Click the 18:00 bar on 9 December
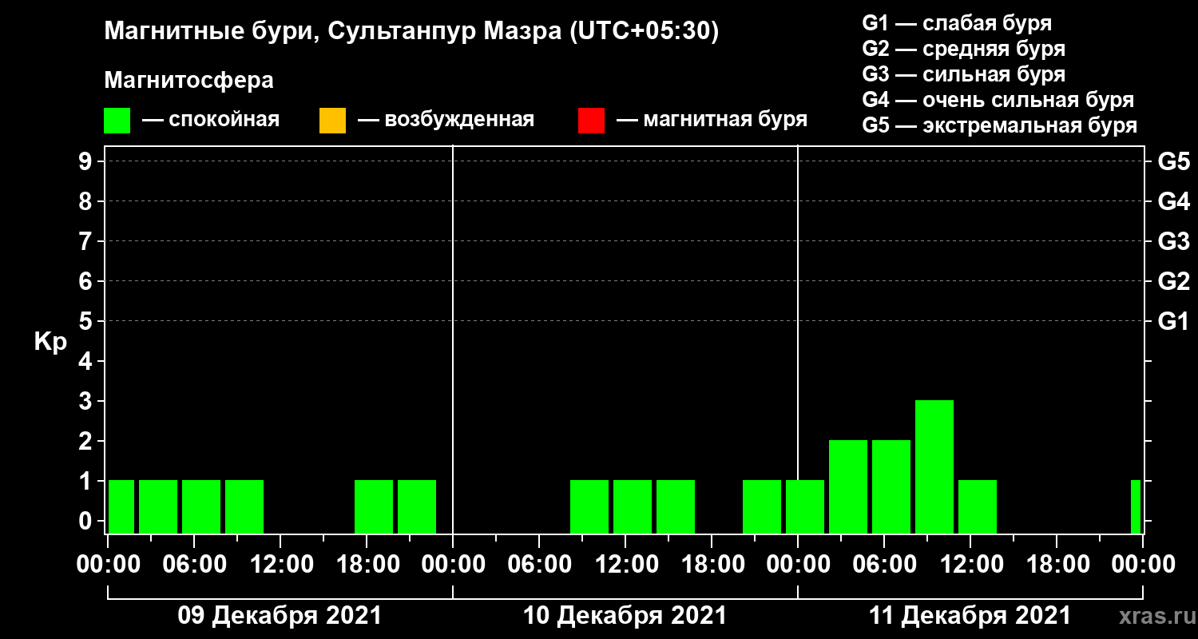This screenshot has height=639, width=1198. tap(374, 506)
